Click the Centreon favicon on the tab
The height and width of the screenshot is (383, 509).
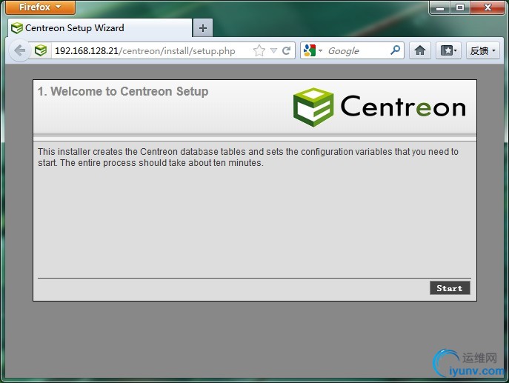(17, 28)
